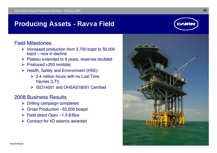Click the 'Produced >200 mmbbls' bullet
217x153 pixels.
(x=49, y=65)
